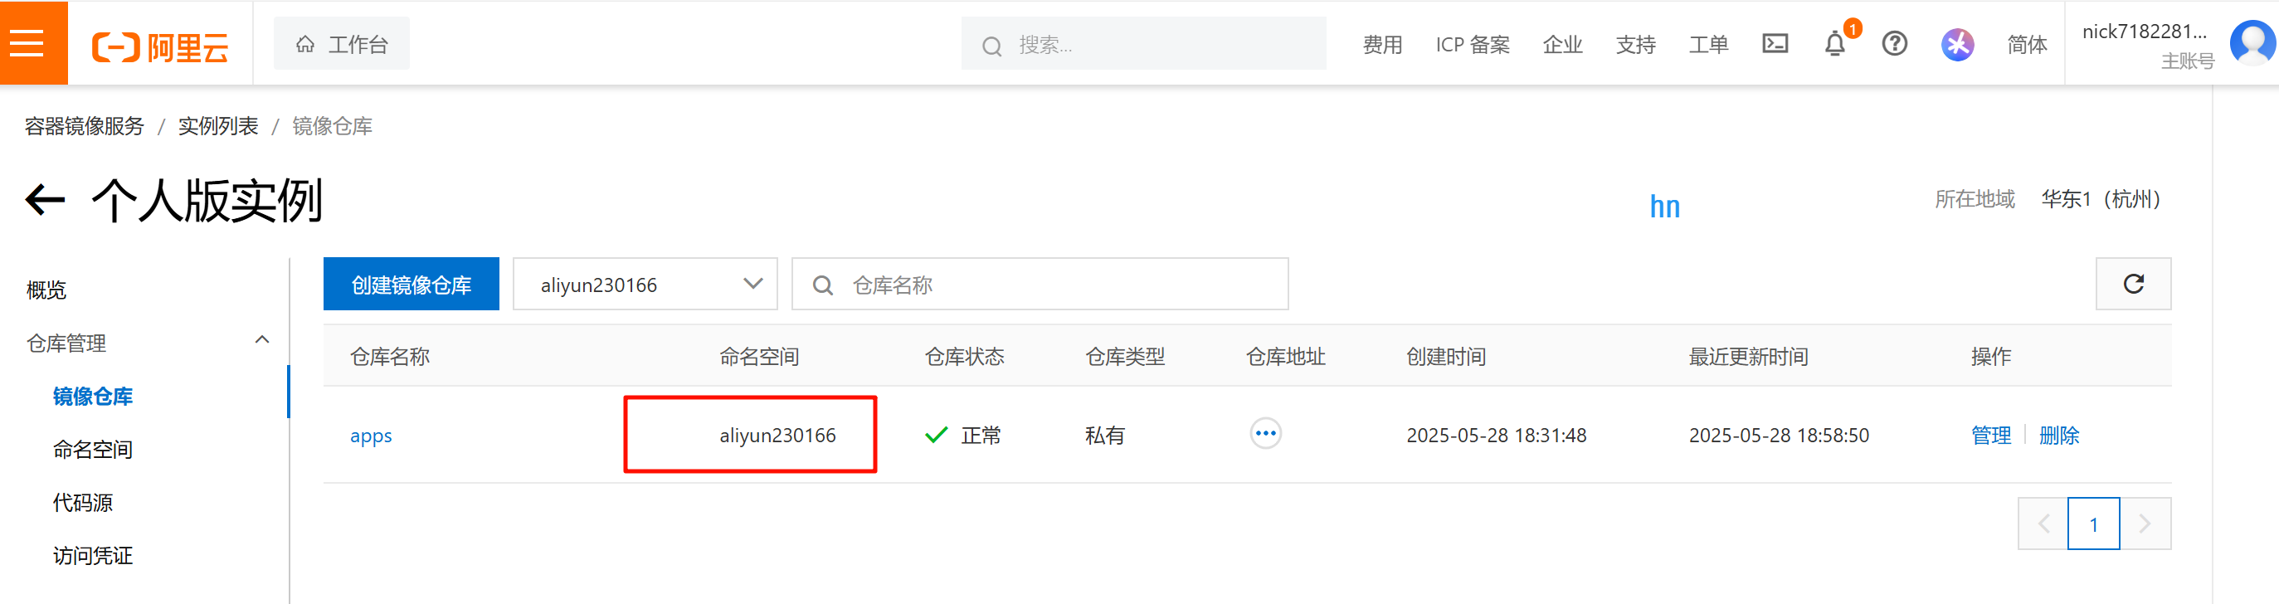Select 命名空间 in the sidebar
Image resolution: width=2279 pixels, height=604 pixels.
(x=93, y=449)
